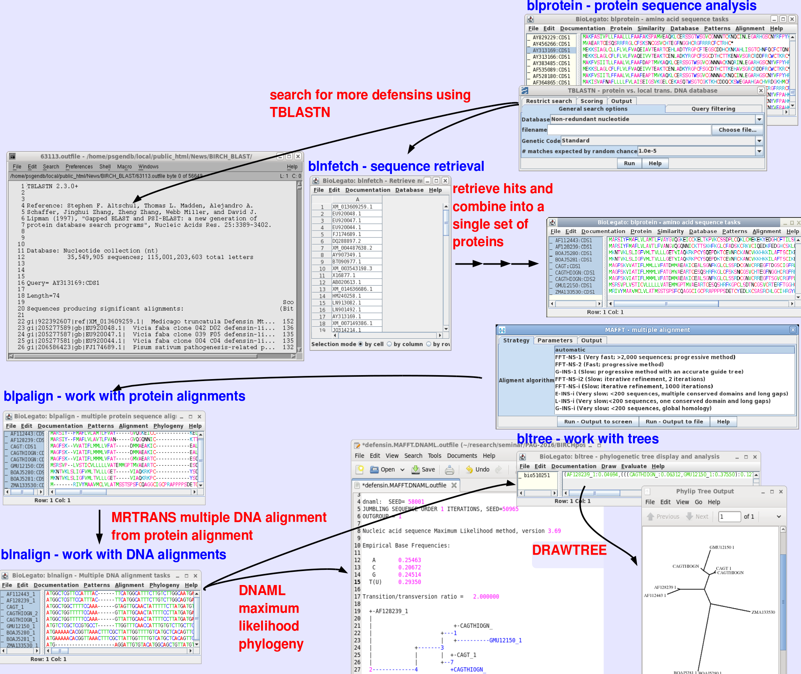The width and height of the screenshot is (801, 674).
Task: Click the Help button in MAFFT dialog
Action: coord(723,421)
